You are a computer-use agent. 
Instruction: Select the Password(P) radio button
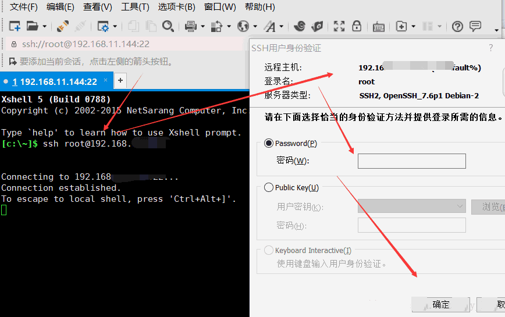[x=269, y=143]
